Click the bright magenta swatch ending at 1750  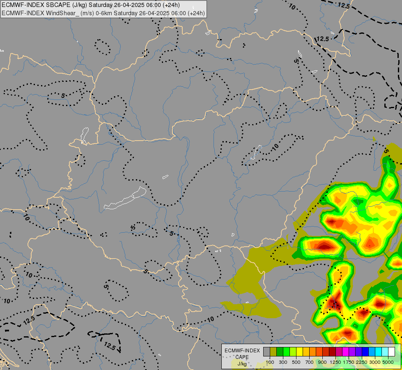345,351
